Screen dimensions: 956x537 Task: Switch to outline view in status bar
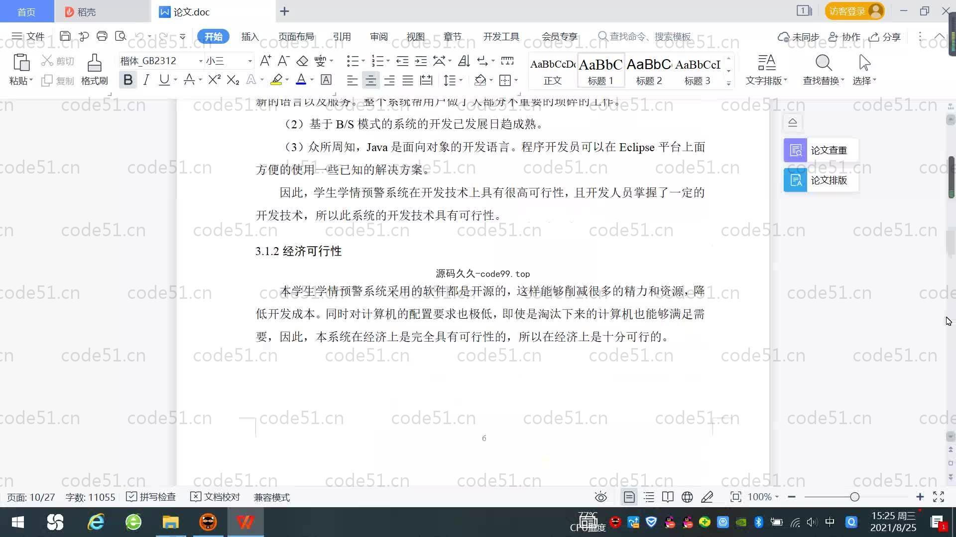coord(649,497)
